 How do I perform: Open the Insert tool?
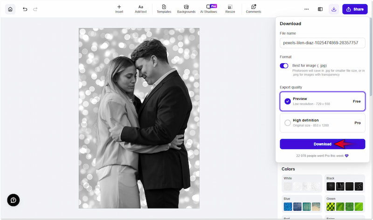(119, 9)
